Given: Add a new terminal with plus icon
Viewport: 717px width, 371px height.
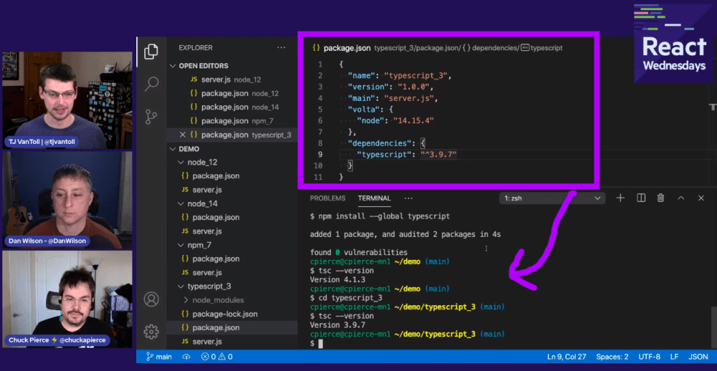Looking at the screenshot, I should pos(620,198).
